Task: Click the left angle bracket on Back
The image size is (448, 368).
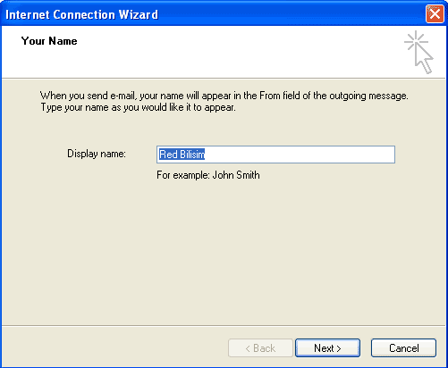Action: (248, 348)
